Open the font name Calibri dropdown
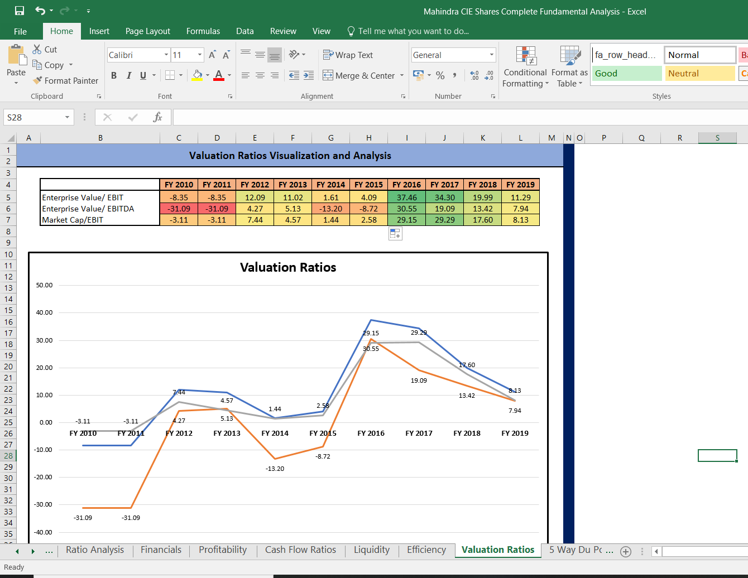Screen dimensions: 748x578 click(166, 55)
